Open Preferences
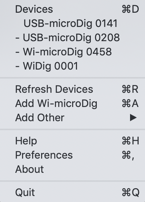Image resolution: width=145 pixels, height=202 pixels. pos(72,155)
